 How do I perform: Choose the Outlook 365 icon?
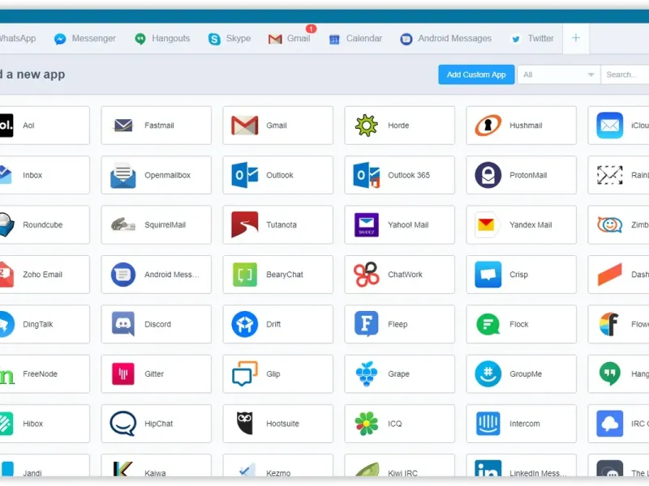(367, 175)
